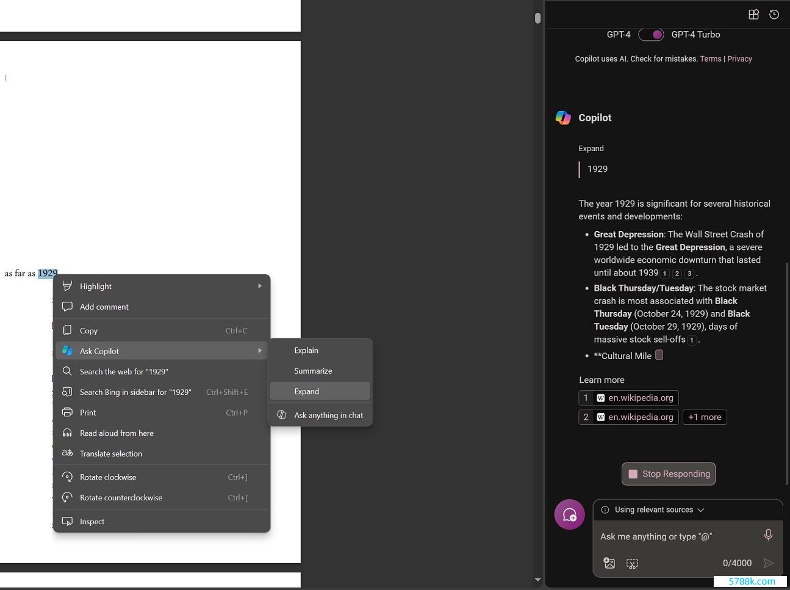Click the purple New topic button
This screenshot has height=590, width=790.
[570, 514]
